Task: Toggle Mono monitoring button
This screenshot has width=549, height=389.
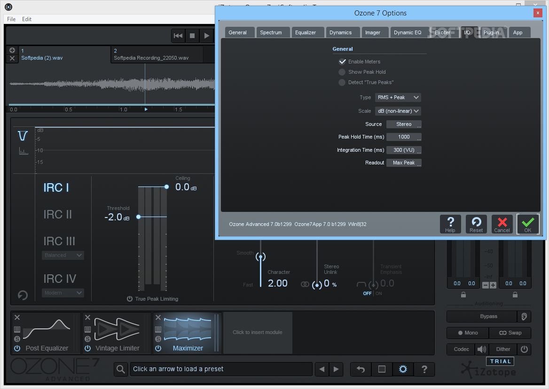Action: coord(468,333)
